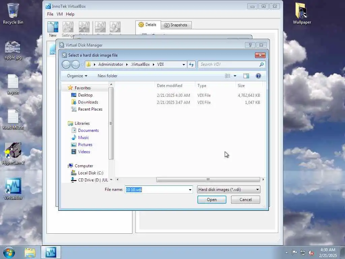Click the Virtual Disk Manager help button

pyautogui.click(x=250, y=45)
